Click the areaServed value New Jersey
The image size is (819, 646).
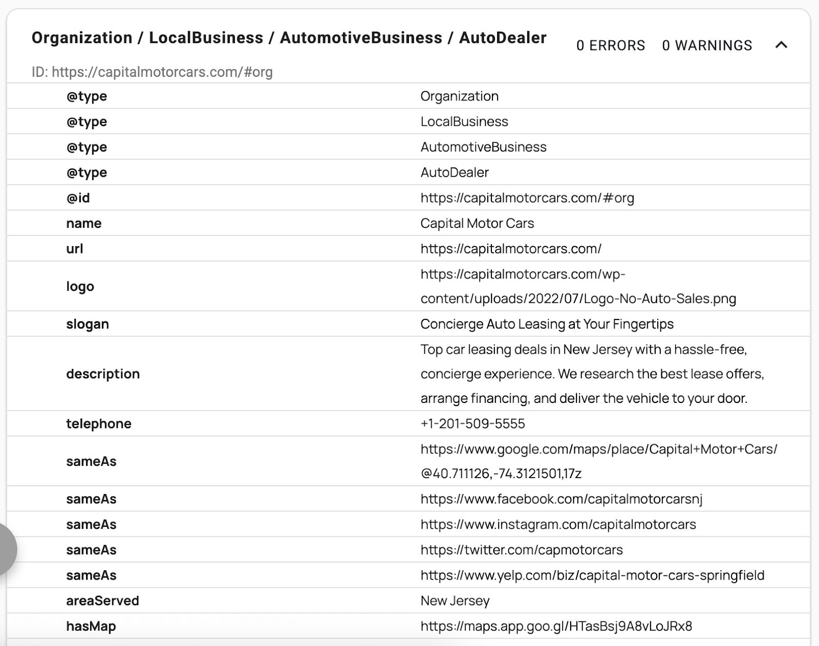coord(455,601)
